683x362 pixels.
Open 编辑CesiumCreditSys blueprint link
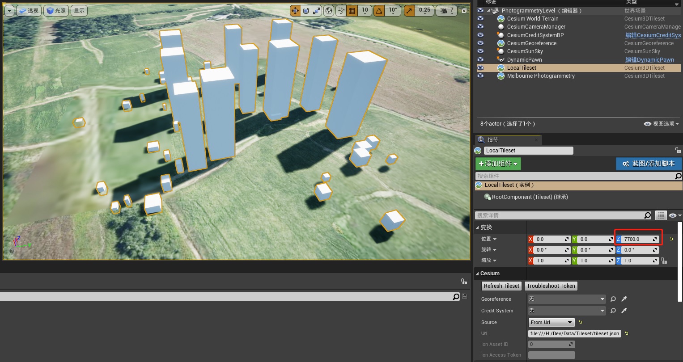(653, 35)
